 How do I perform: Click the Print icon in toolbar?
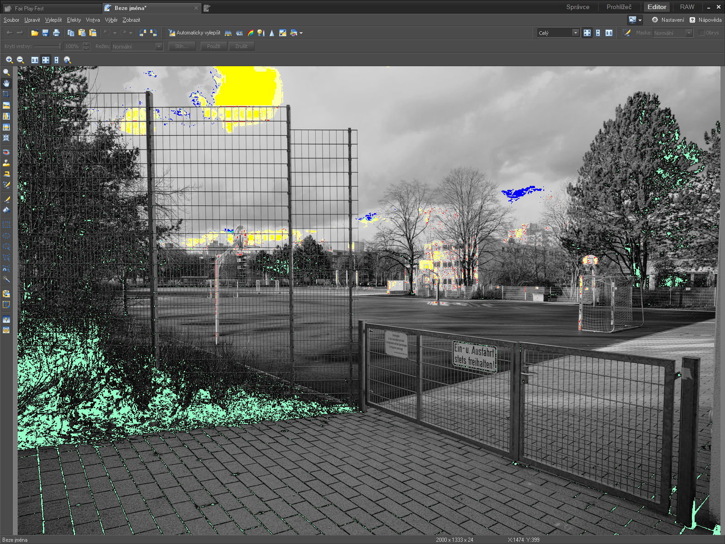tap(56, 33)
